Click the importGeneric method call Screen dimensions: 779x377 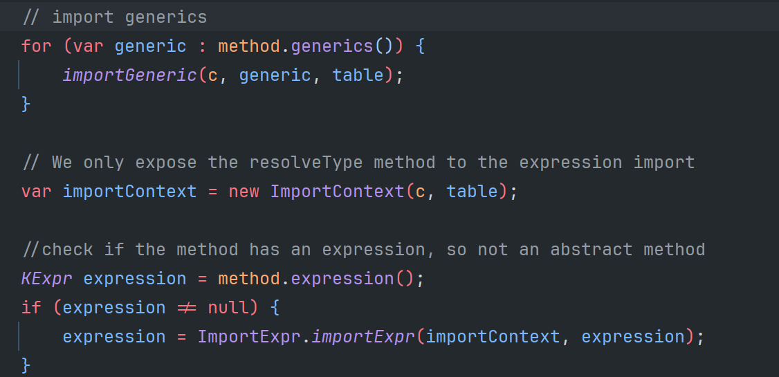[130, 75]
